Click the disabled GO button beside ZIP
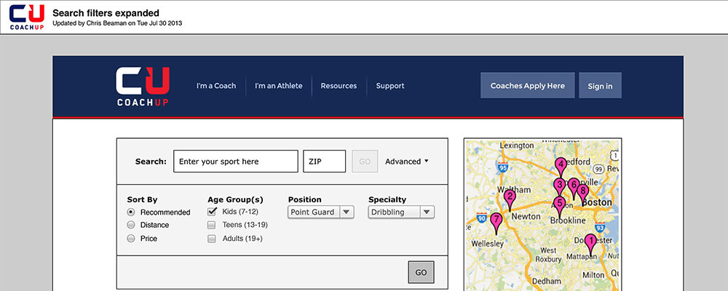728x291 pixels. [x=365, y=162]
